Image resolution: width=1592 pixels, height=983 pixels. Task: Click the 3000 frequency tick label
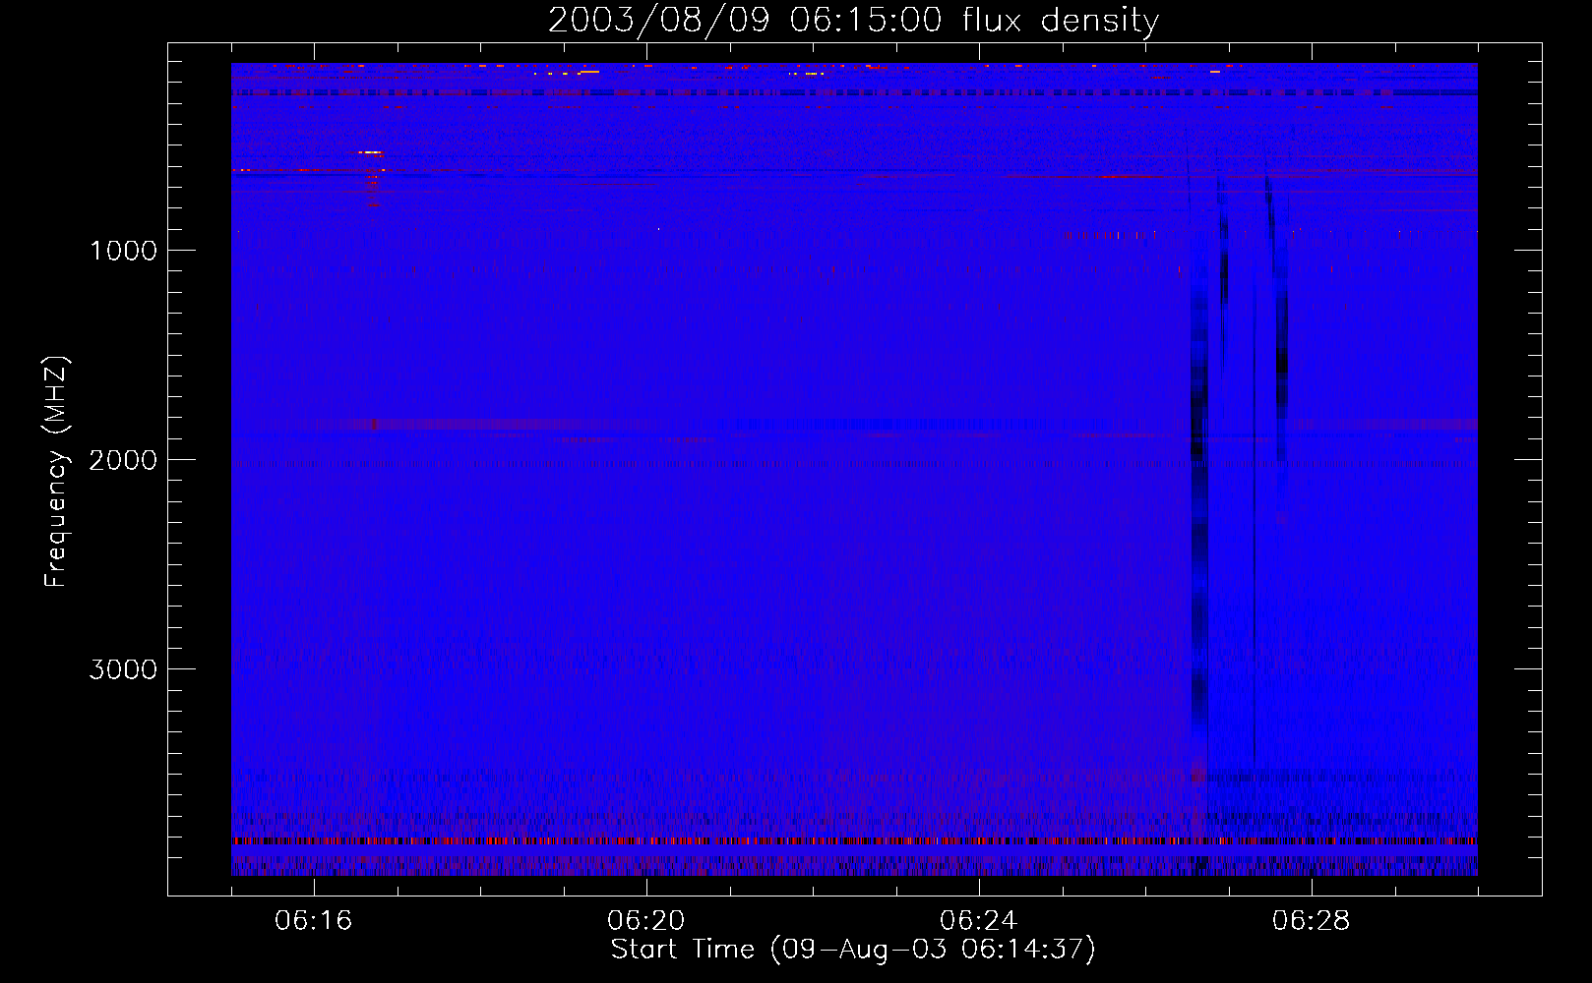pos(123,669)
